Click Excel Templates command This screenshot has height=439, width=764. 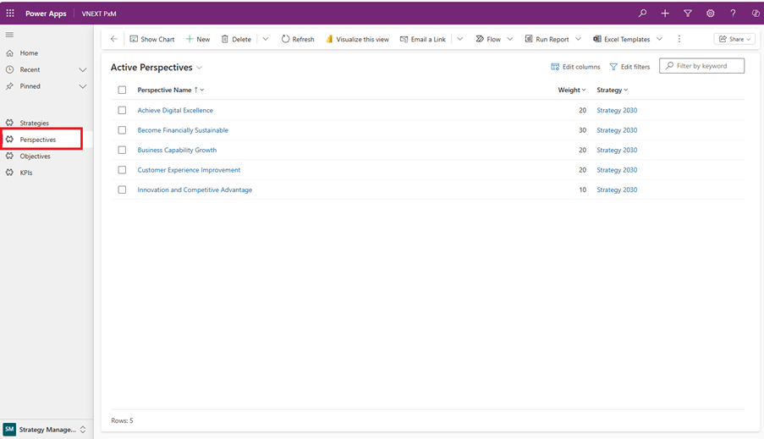(x=621, y=39)
